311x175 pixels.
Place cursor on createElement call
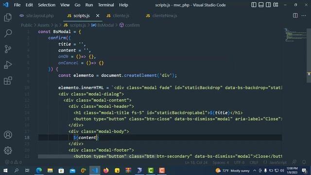click(x=140, y=75)
